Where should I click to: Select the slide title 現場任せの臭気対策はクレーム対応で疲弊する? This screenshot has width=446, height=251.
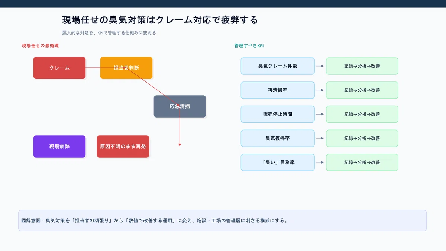click(160, 20)
